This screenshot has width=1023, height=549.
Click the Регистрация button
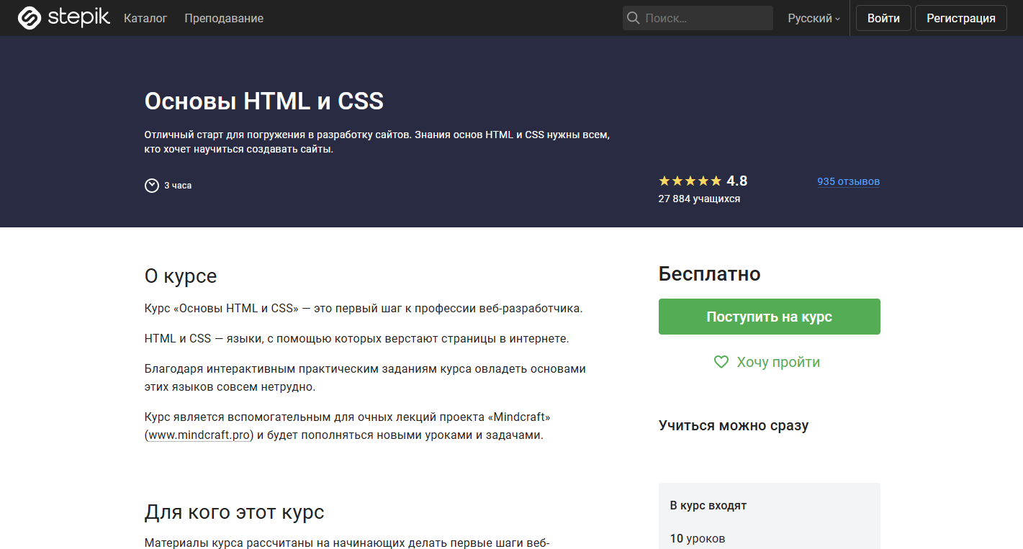(961, 17)
